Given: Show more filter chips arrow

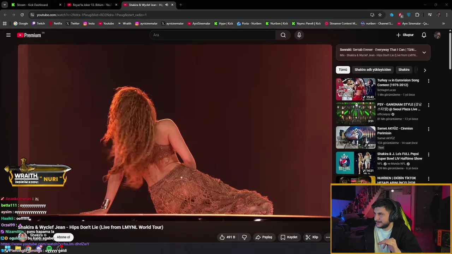Looking at the screenshot, I should 425,70.
